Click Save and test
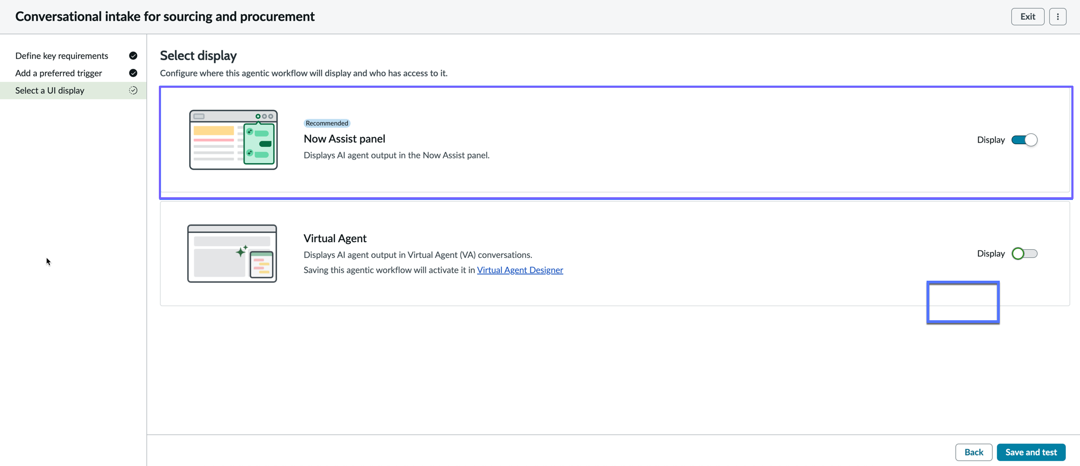1080x466 pixels. [1031, 452]
